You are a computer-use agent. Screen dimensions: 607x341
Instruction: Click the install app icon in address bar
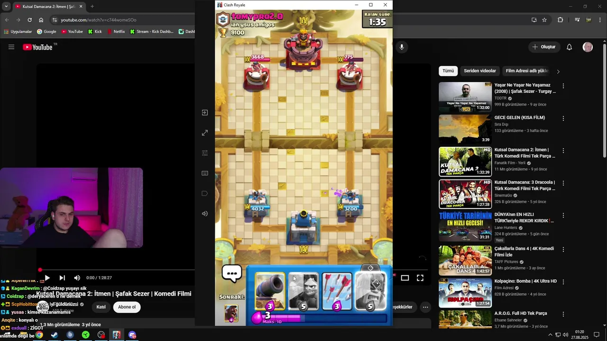tap(534, 20)
